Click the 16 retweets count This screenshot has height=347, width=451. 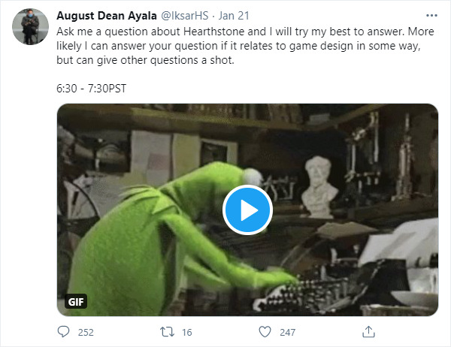(x=186, y=331)
